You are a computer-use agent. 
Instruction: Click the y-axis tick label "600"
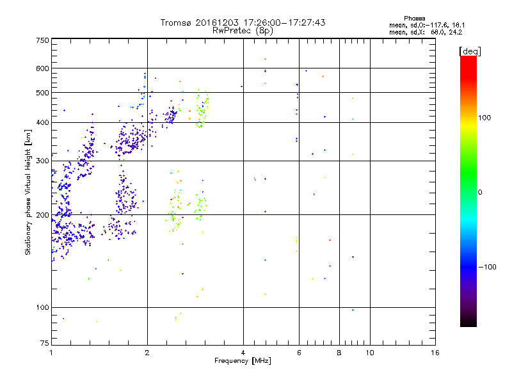42,68
